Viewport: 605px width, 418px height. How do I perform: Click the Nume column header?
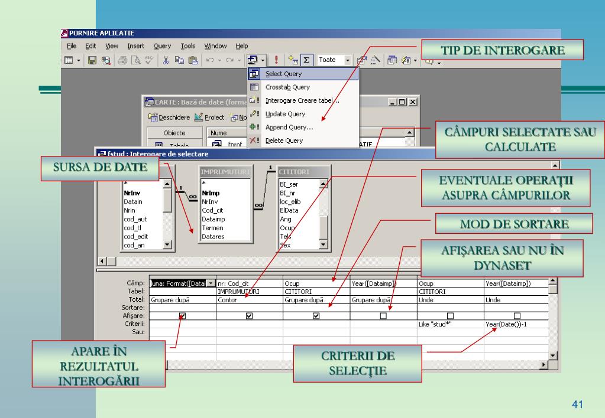pyautogui.click(x=227, y=133)
